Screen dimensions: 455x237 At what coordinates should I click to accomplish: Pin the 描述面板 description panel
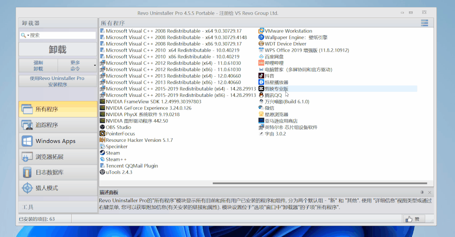pyautogui.click(x=422, y=192)
